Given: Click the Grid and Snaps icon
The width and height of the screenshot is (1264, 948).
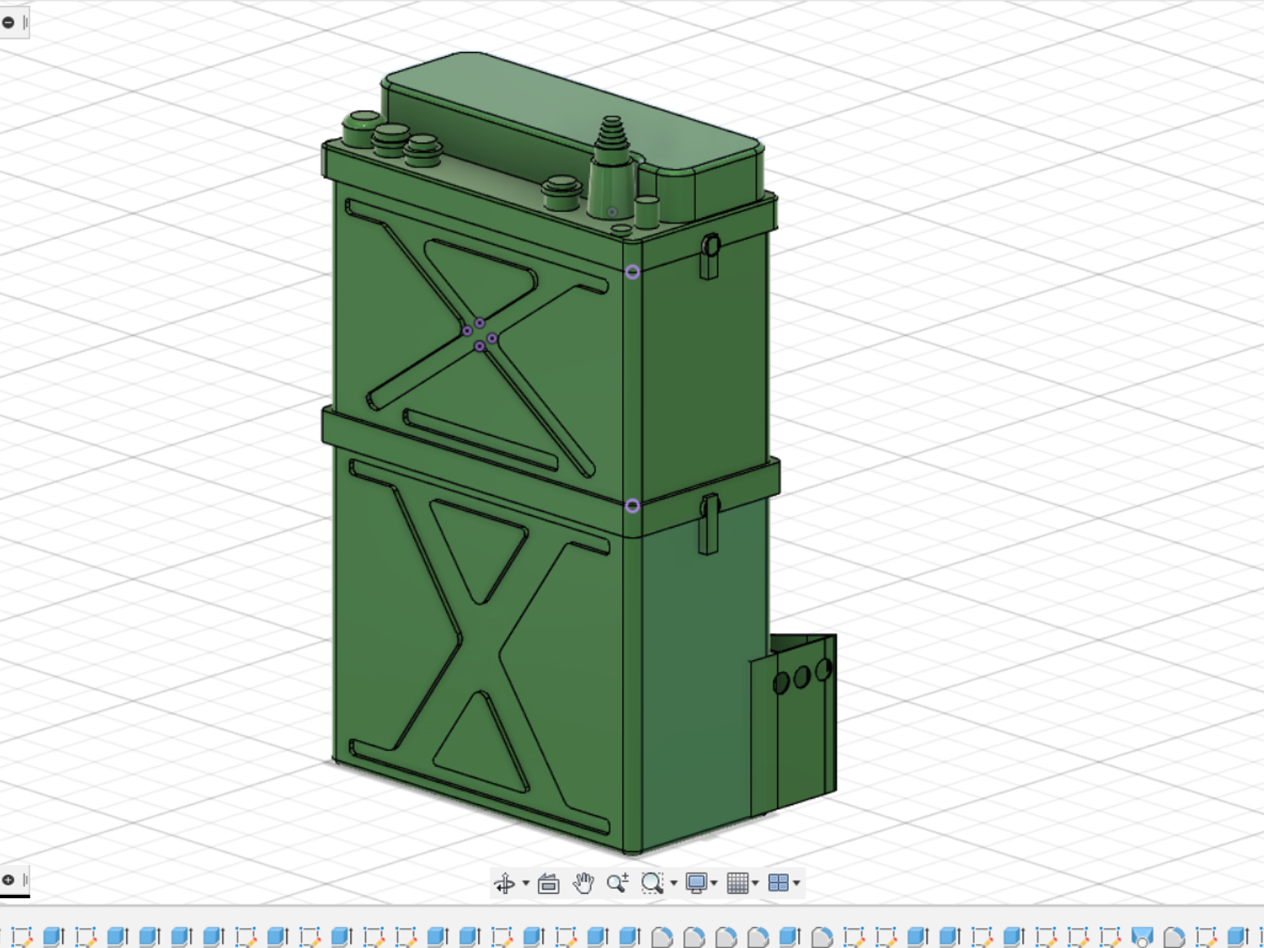Looking at the screenshot, I should coord(738,882).
